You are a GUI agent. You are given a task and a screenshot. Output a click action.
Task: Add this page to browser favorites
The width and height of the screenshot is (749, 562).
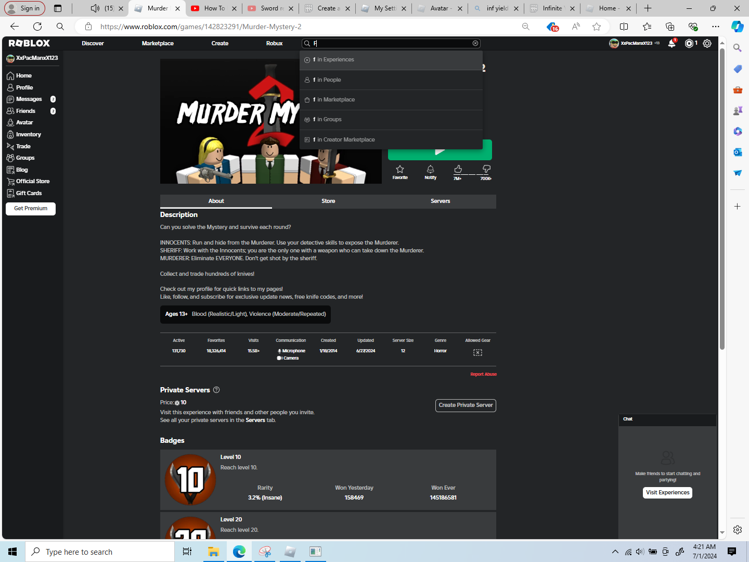point(597,27)
